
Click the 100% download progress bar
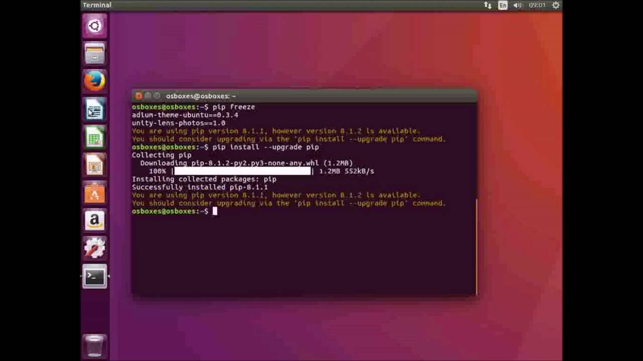coord(243,171)
